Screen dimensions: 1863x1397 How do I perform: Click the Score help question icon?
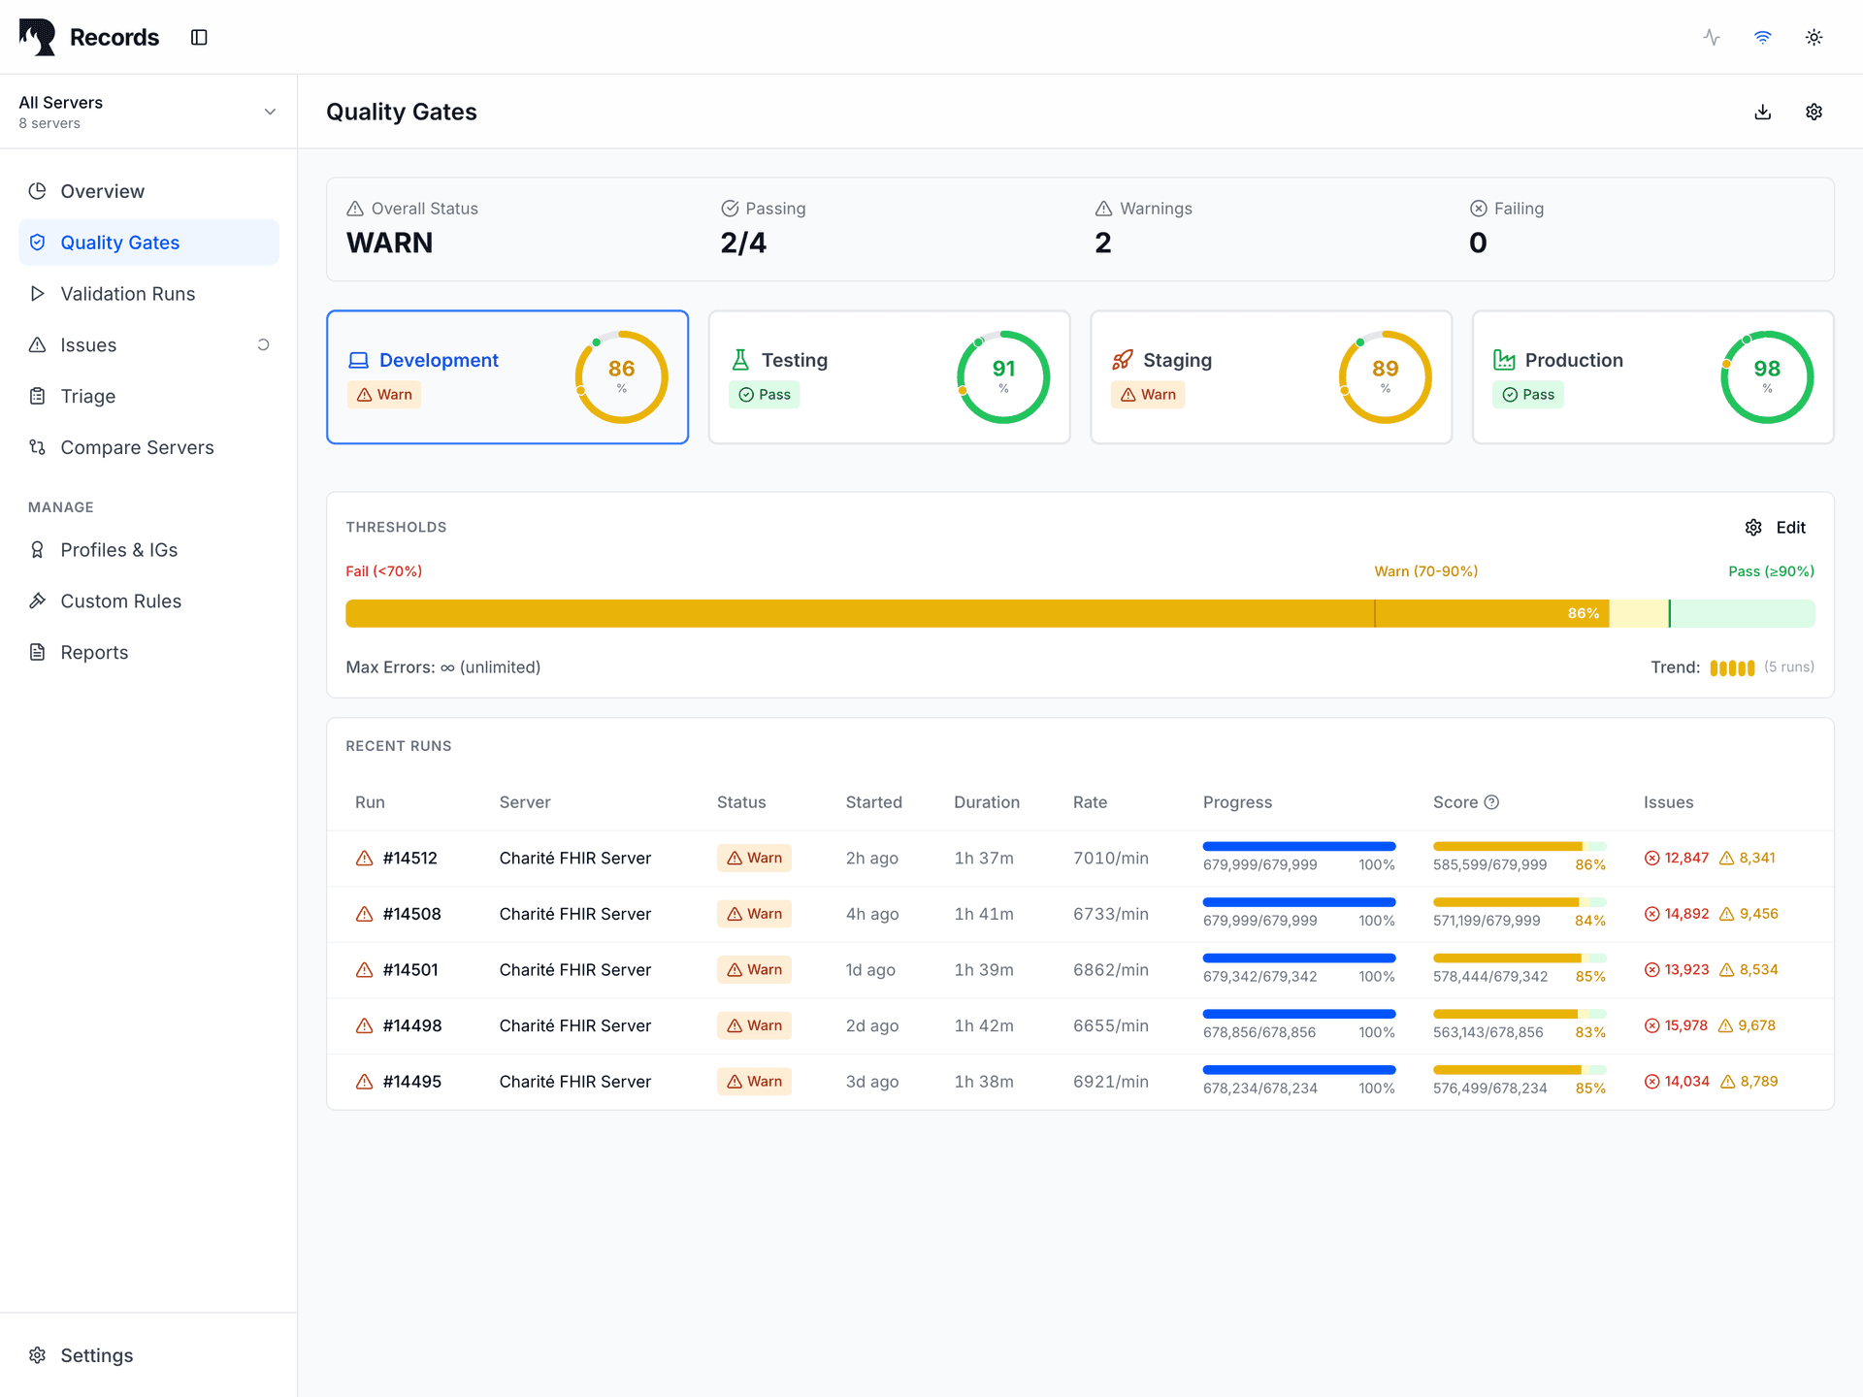click(x=1492, y=802)
